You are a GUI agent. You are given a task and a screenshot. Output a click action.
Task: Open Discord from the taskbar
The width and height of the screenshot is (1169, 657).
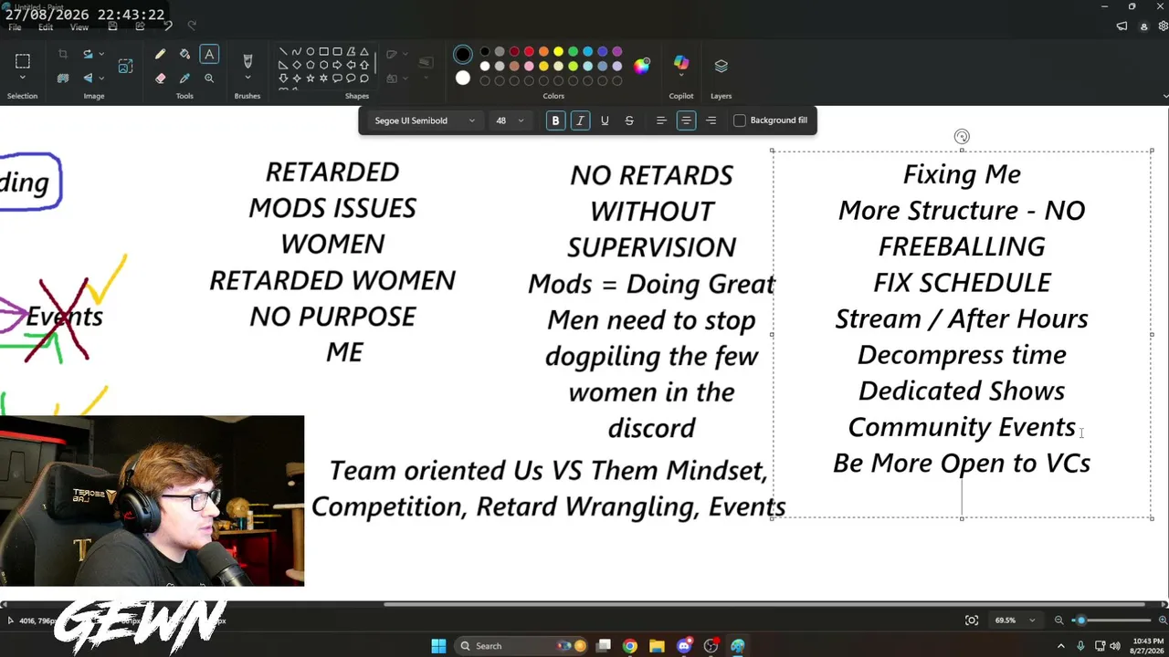pos(684,646)
